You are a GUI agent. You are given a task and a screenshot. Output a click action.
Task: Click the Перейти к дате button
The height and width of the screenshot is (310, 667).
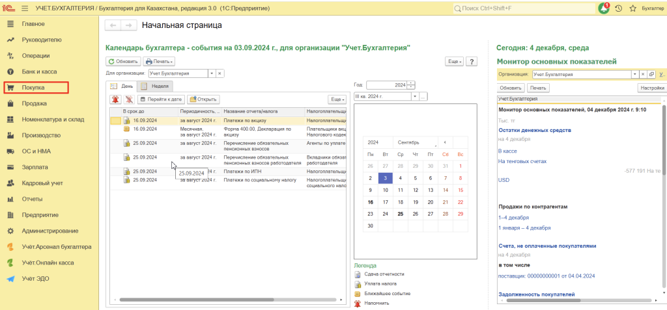[x=160, y=99]
